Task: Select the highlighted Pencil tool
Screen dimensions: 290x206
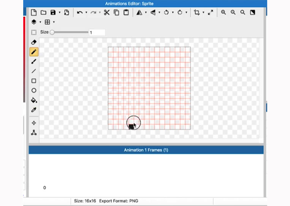Action: 34,52
